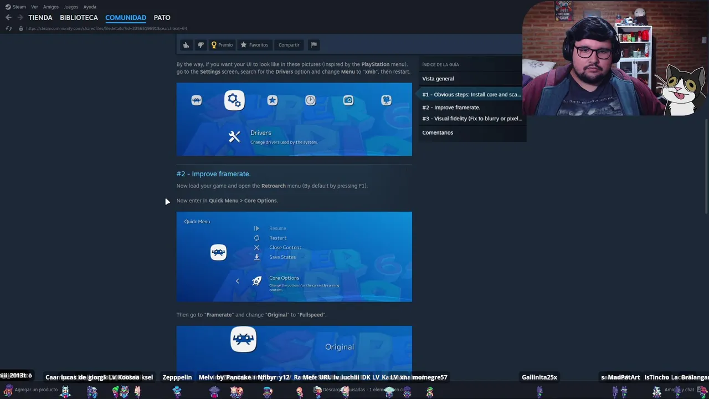Screen dimensions: 709x399
Task: Click the thumbs-up rate button
Action: pyautogui.click(x=186, y=45)
